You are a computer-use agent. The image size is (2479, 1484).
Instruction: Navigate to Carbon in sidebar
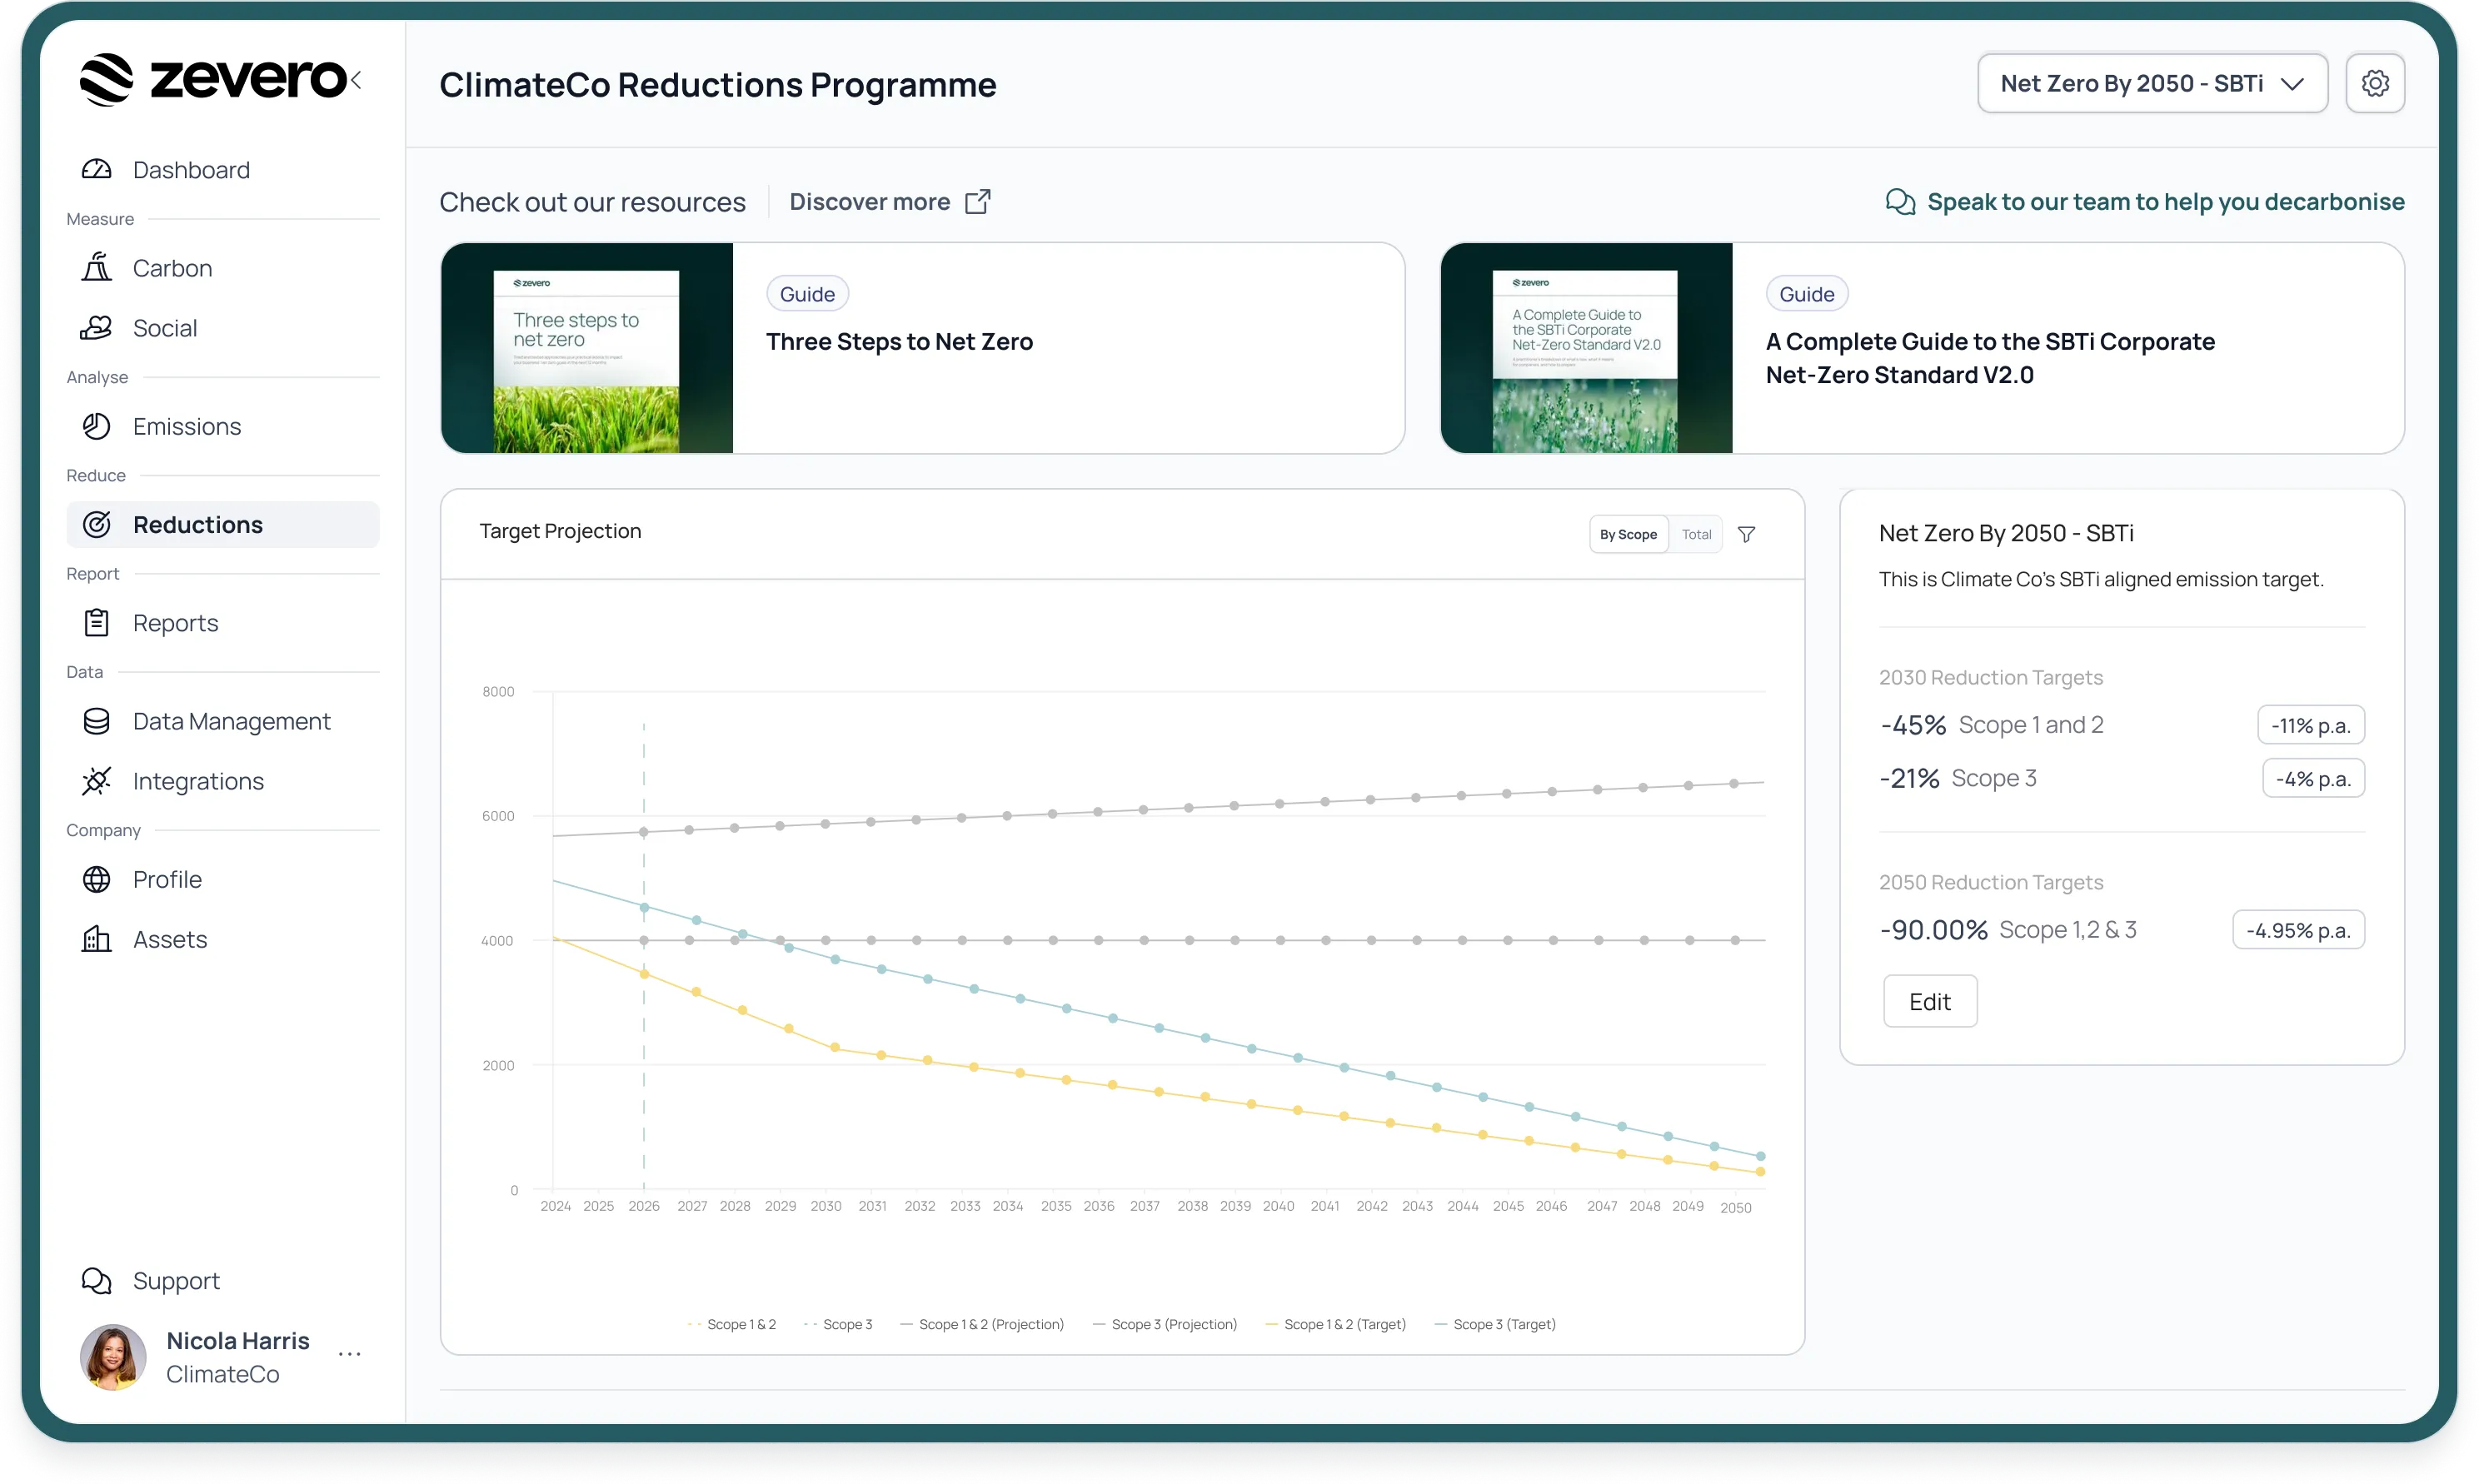[172, 268]
